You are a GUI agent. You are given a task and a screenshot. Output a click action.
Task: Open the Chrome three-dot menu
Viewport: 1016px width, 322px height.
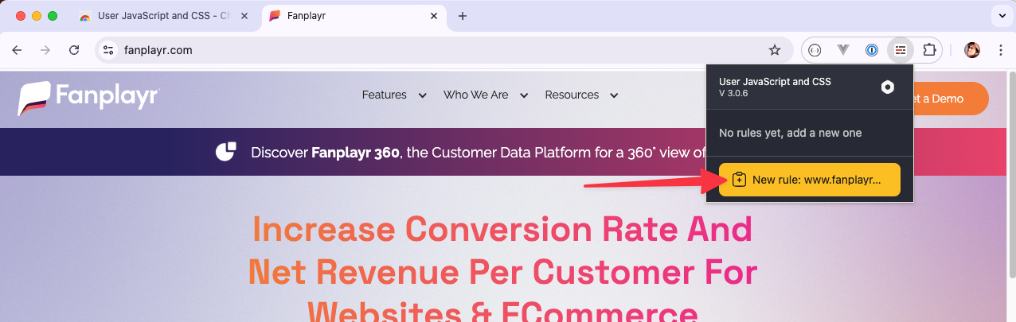(x=1000, y=50)
